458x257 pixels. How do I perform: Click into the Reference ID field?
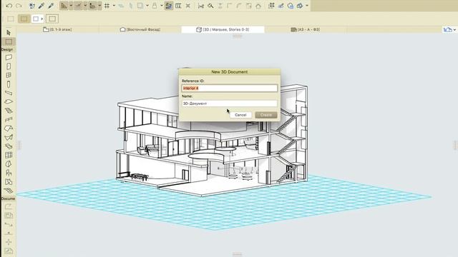229,88
